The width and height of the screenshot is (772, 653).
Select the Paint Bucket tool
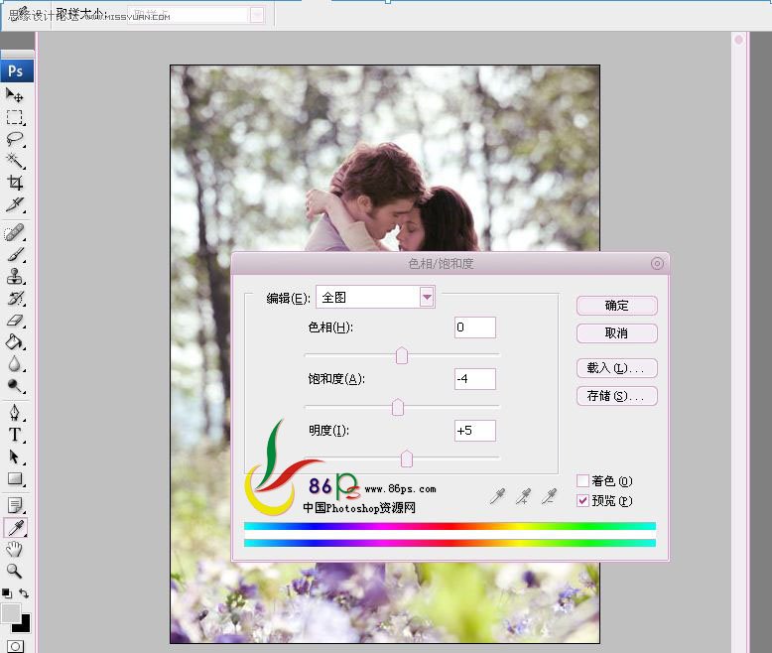[14, 341]
